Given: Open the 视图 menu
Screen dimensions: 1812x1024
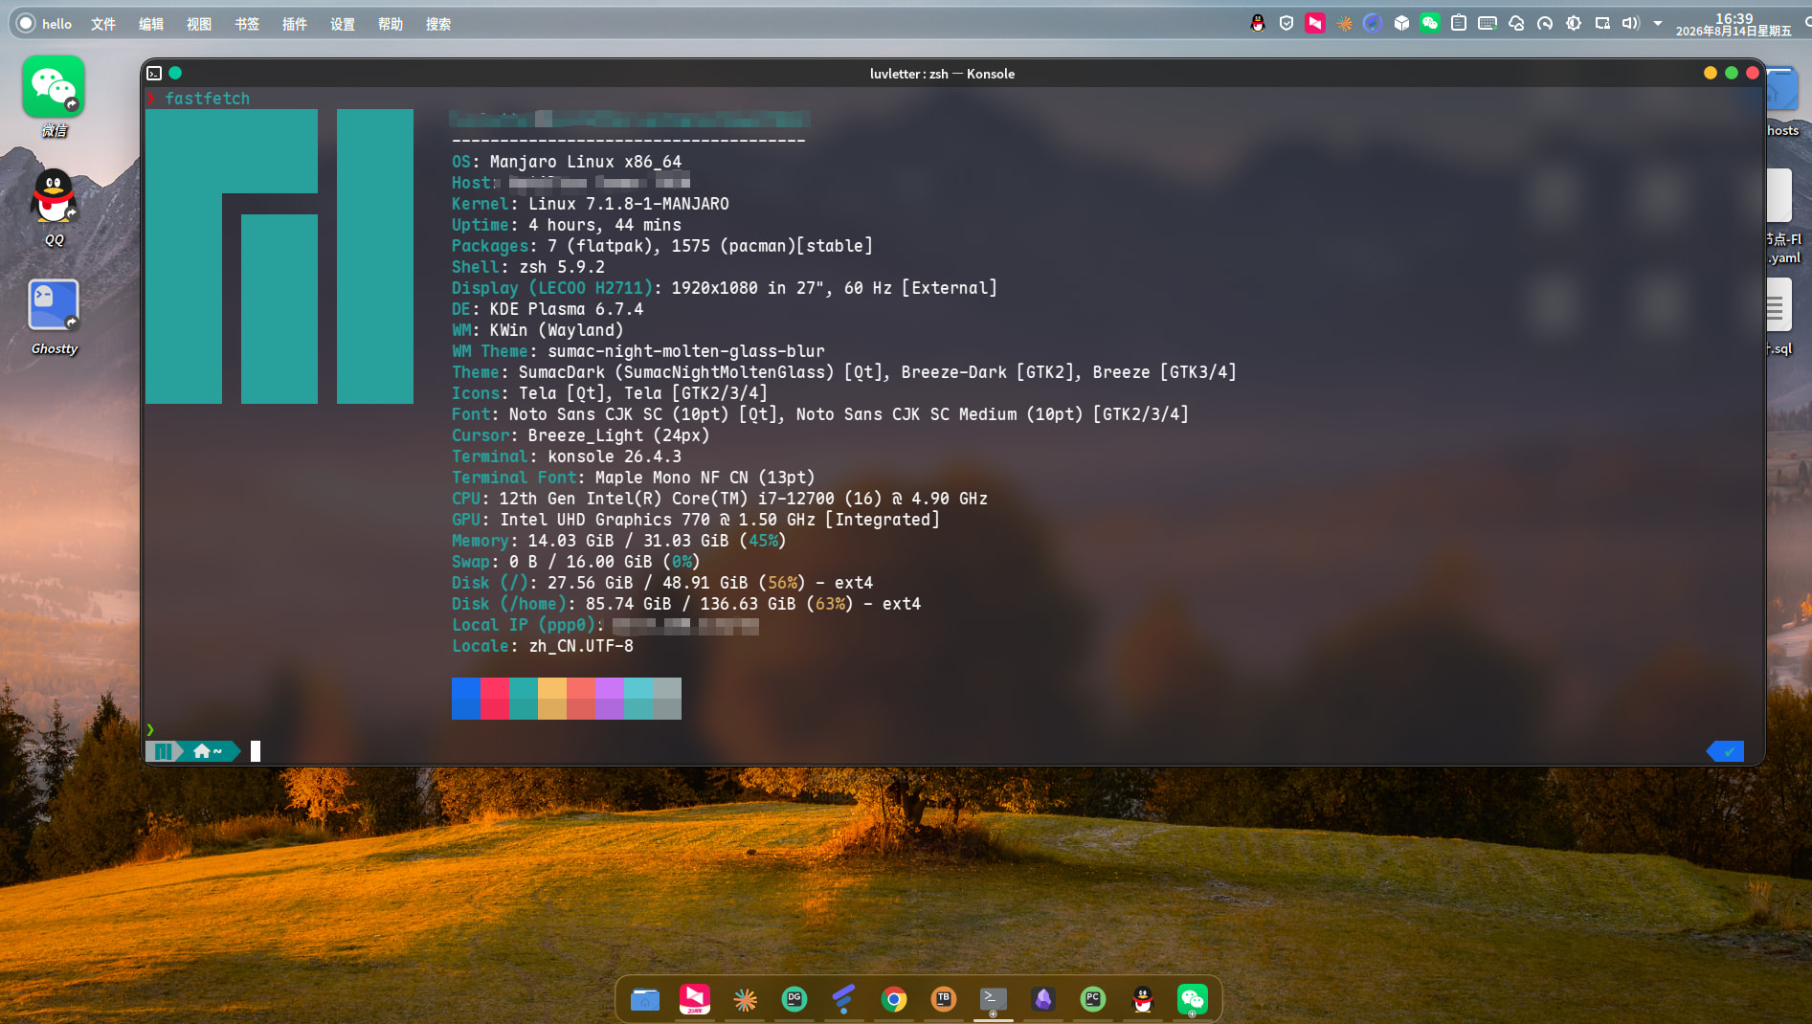Looking at the screenshot, I should click(x=199, y=24).
